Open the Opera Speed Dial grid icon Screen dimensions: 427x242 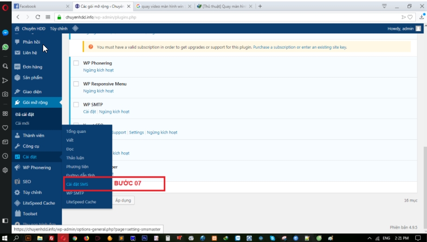pos(5,113)
